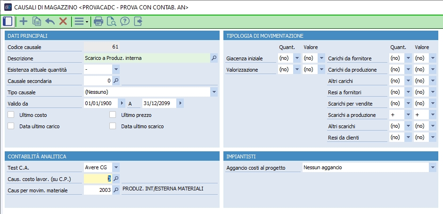
Task: Open the hamburger menu in toolbar
Action: 81,21
